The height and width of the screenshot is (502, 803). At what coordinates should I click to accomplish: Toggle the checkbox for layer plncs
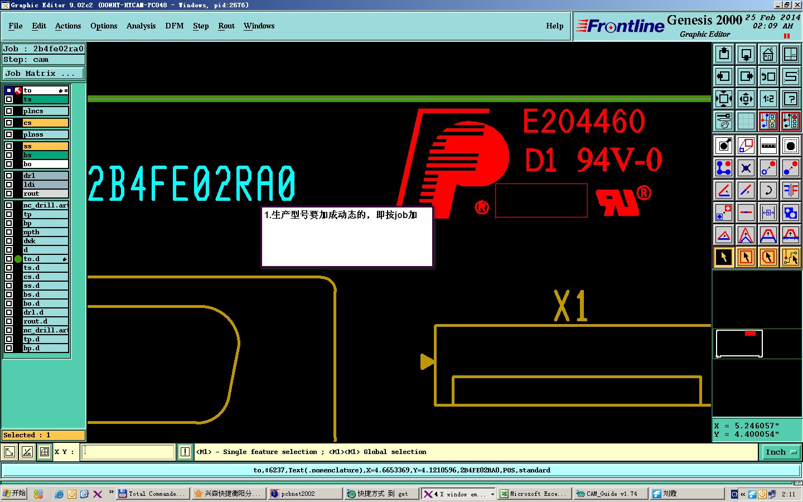tap(9, 111)
